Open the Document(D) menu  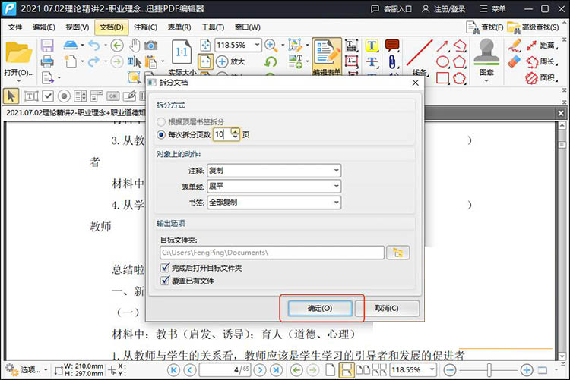pos(112,27)
